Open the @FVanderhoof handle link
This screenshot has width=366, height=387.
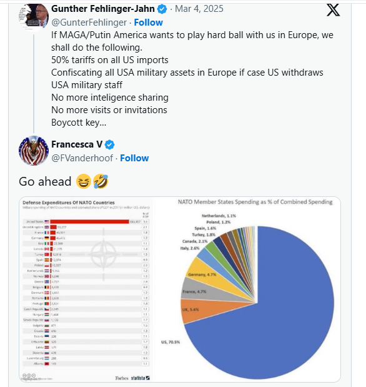[x=82, y=158]
